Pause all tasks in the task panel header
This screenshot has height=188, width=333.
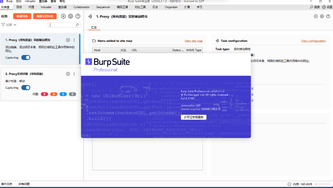(x=63, y=16)
